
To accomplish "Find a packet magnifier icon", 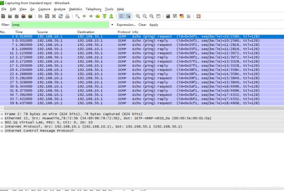I will pos(77,16).
